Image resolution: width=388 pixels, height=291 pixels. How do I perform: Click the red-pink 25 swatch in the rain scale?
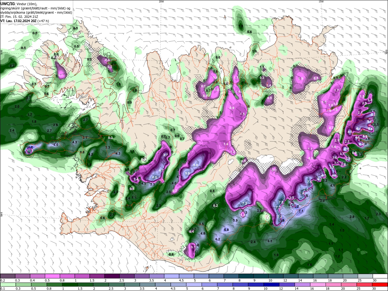pyautogui.click(x=365, y=284)
